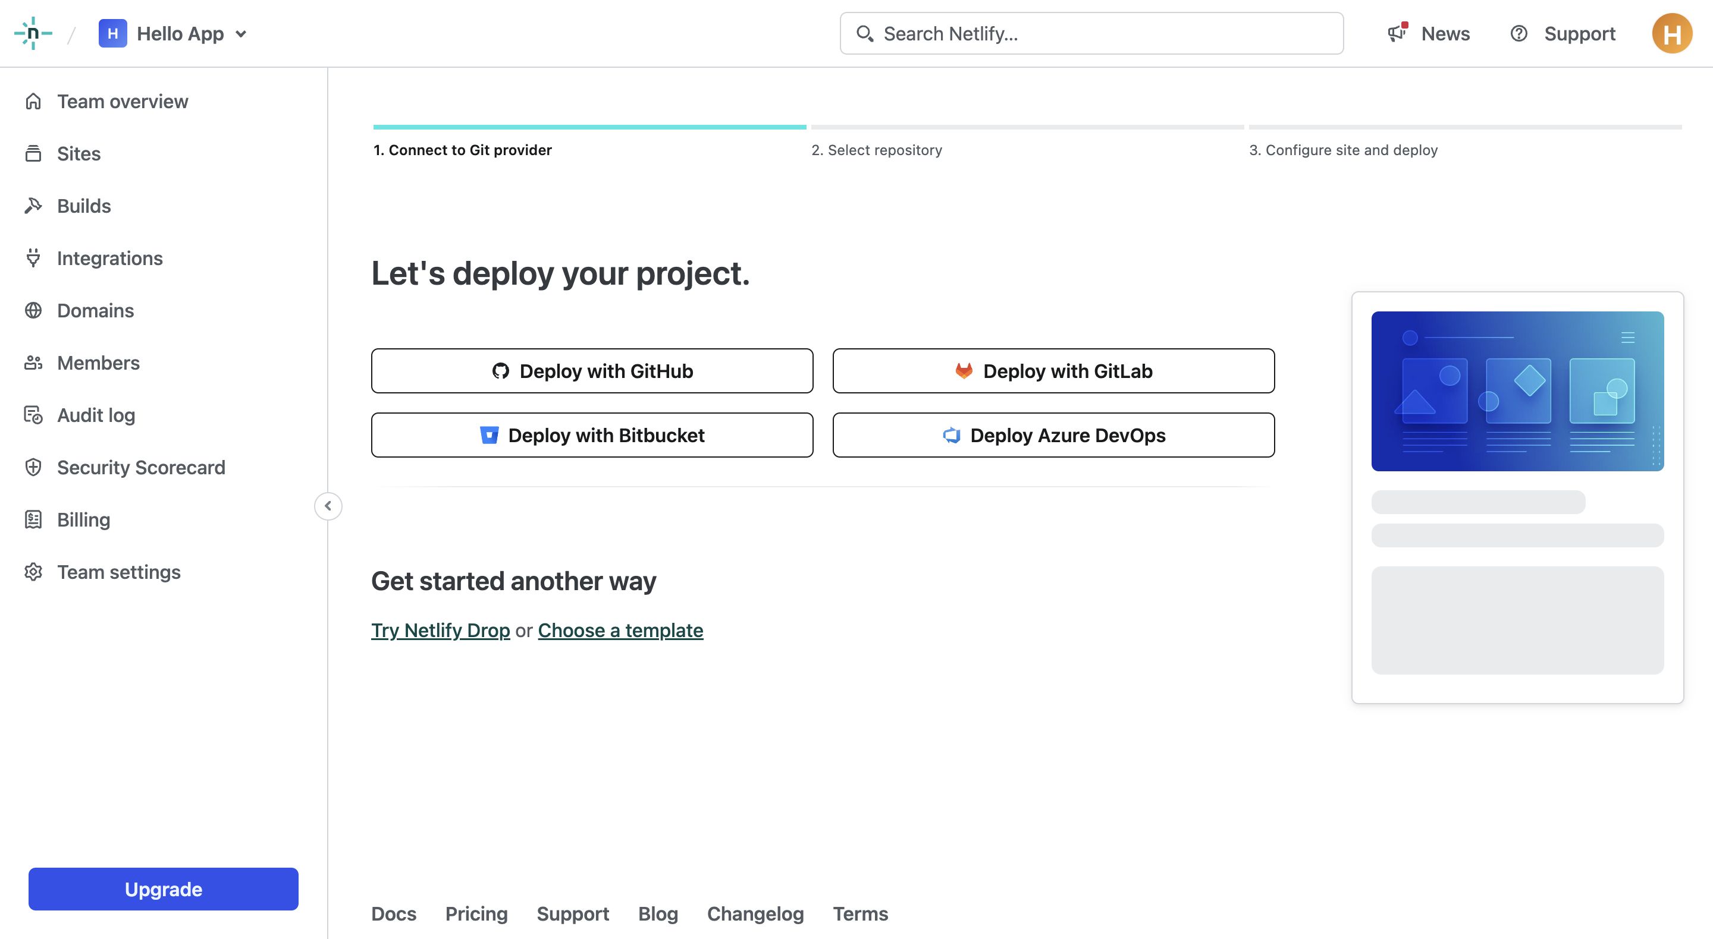
Task: Collapse the sidebar with the chevron button
Action: 328,506
